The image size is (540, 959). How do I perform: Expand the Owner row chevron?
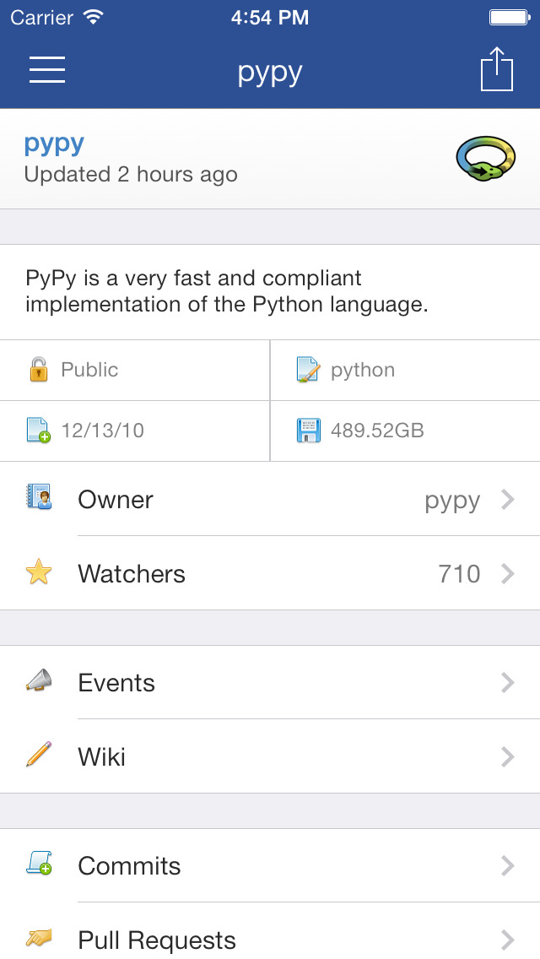507,500
